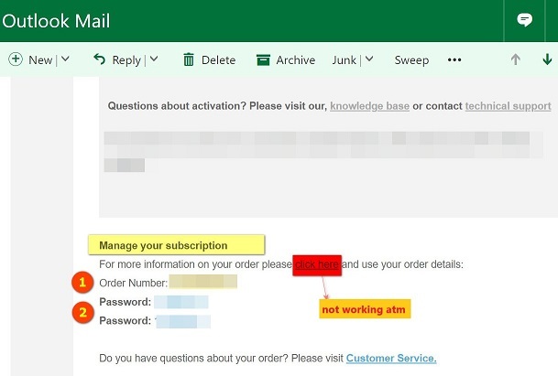Click Sweep in the toolbar
Viewport: 558px width, 376px height.
tap(411, 60)
